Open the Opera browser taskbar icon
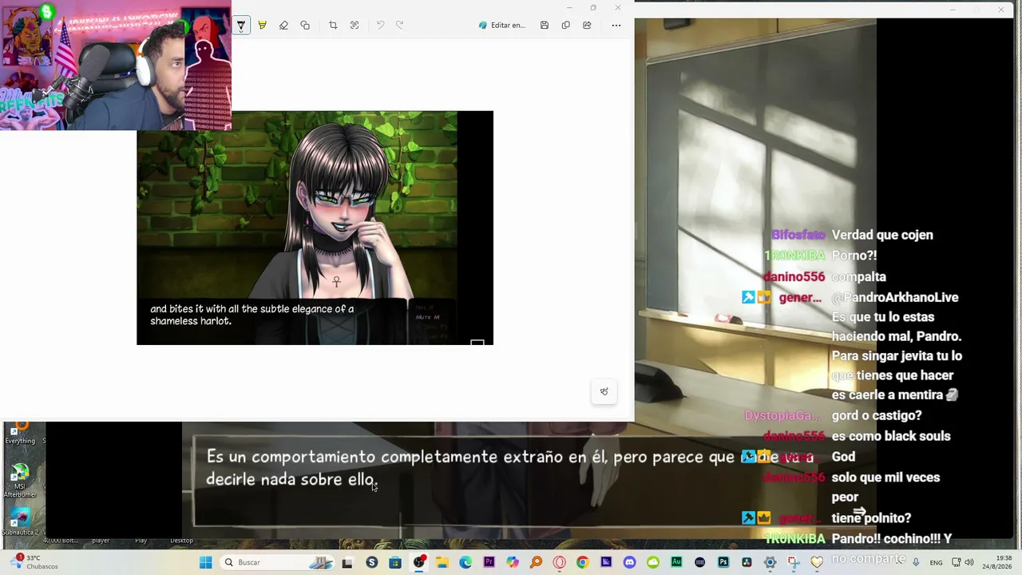Screen dimensions: 1022x575 [559, 562]
